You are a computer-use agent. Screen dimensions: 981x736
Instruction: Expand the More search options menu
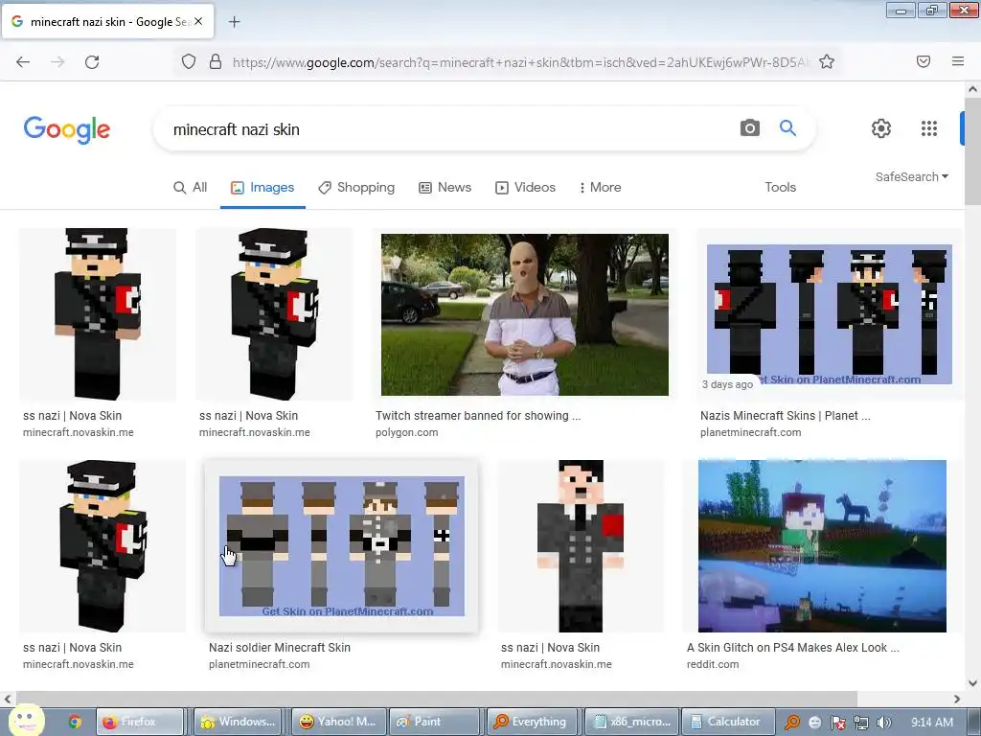pyautogui.click(x=600, y=187)
